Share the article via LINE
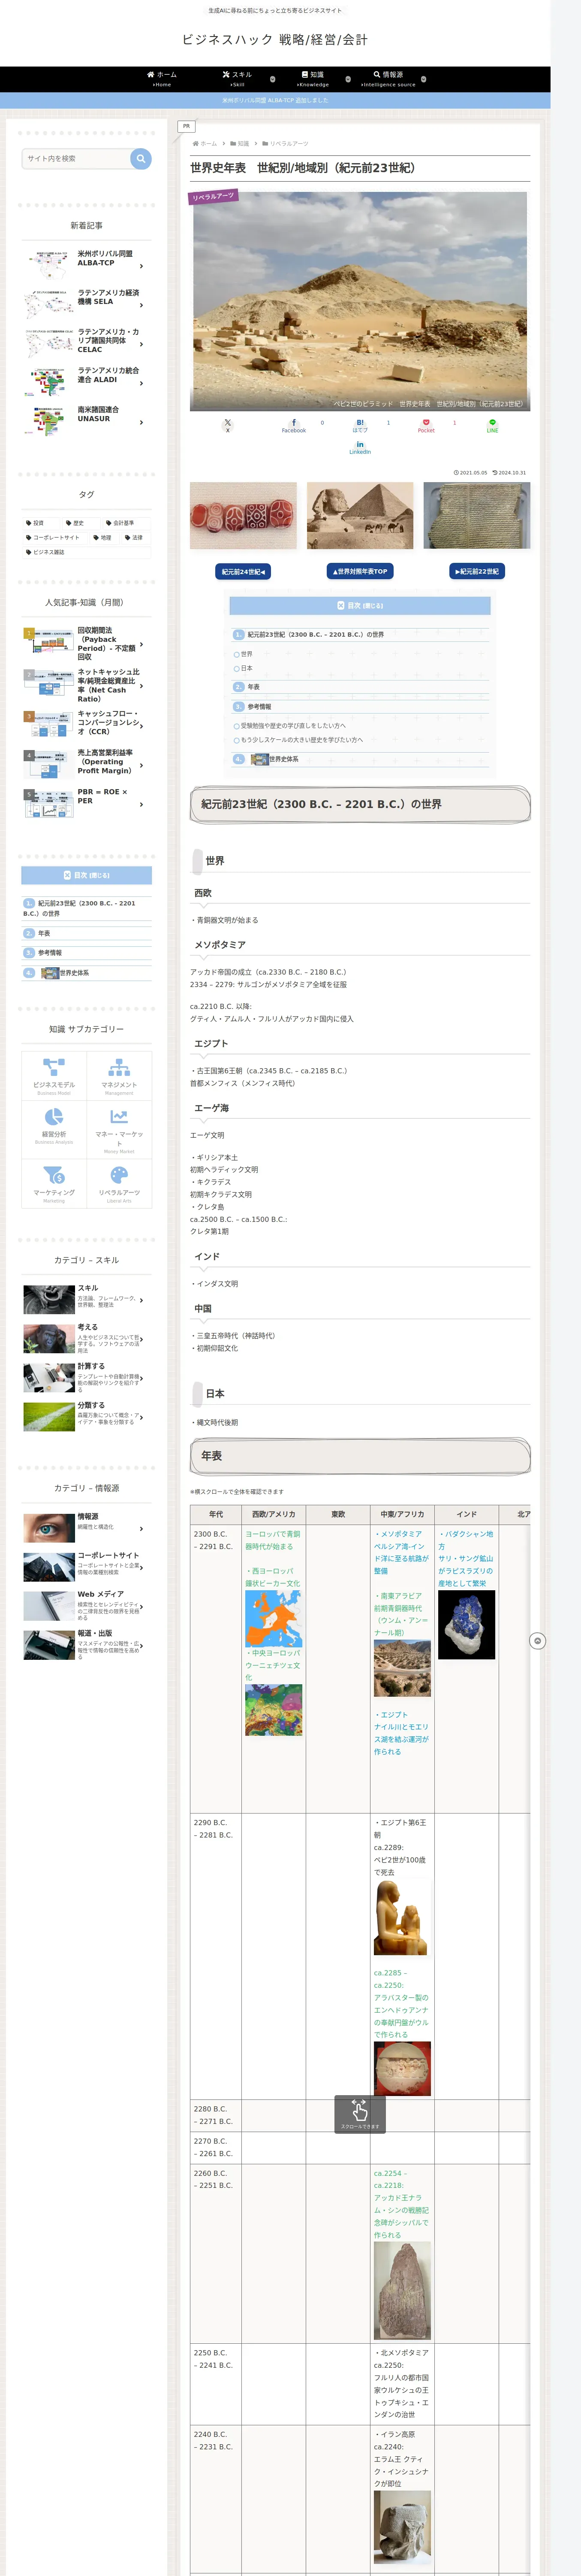Image resolution: width=581 pixels, height=2576 pixels. (x=492, y=425)
